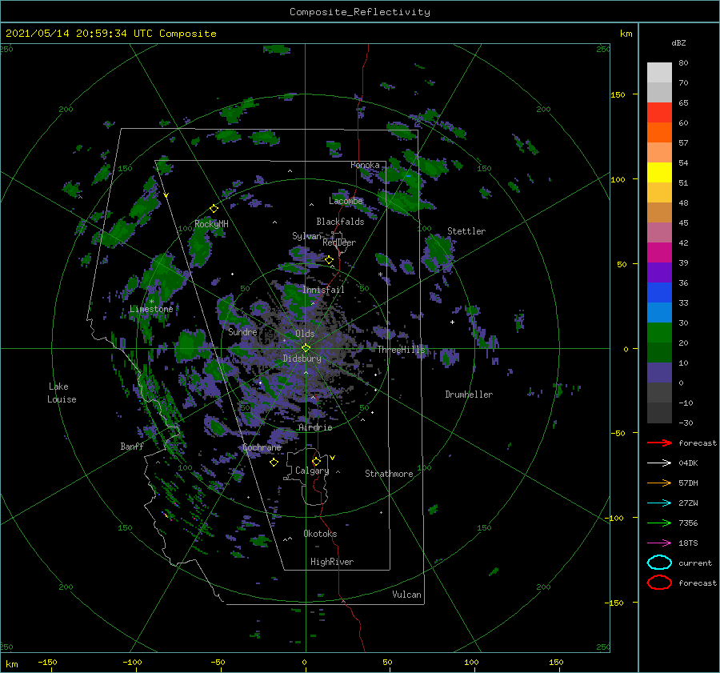Click the Didsbury label
The width and height of the screenshot is (720, 673).
pos(302,359)
